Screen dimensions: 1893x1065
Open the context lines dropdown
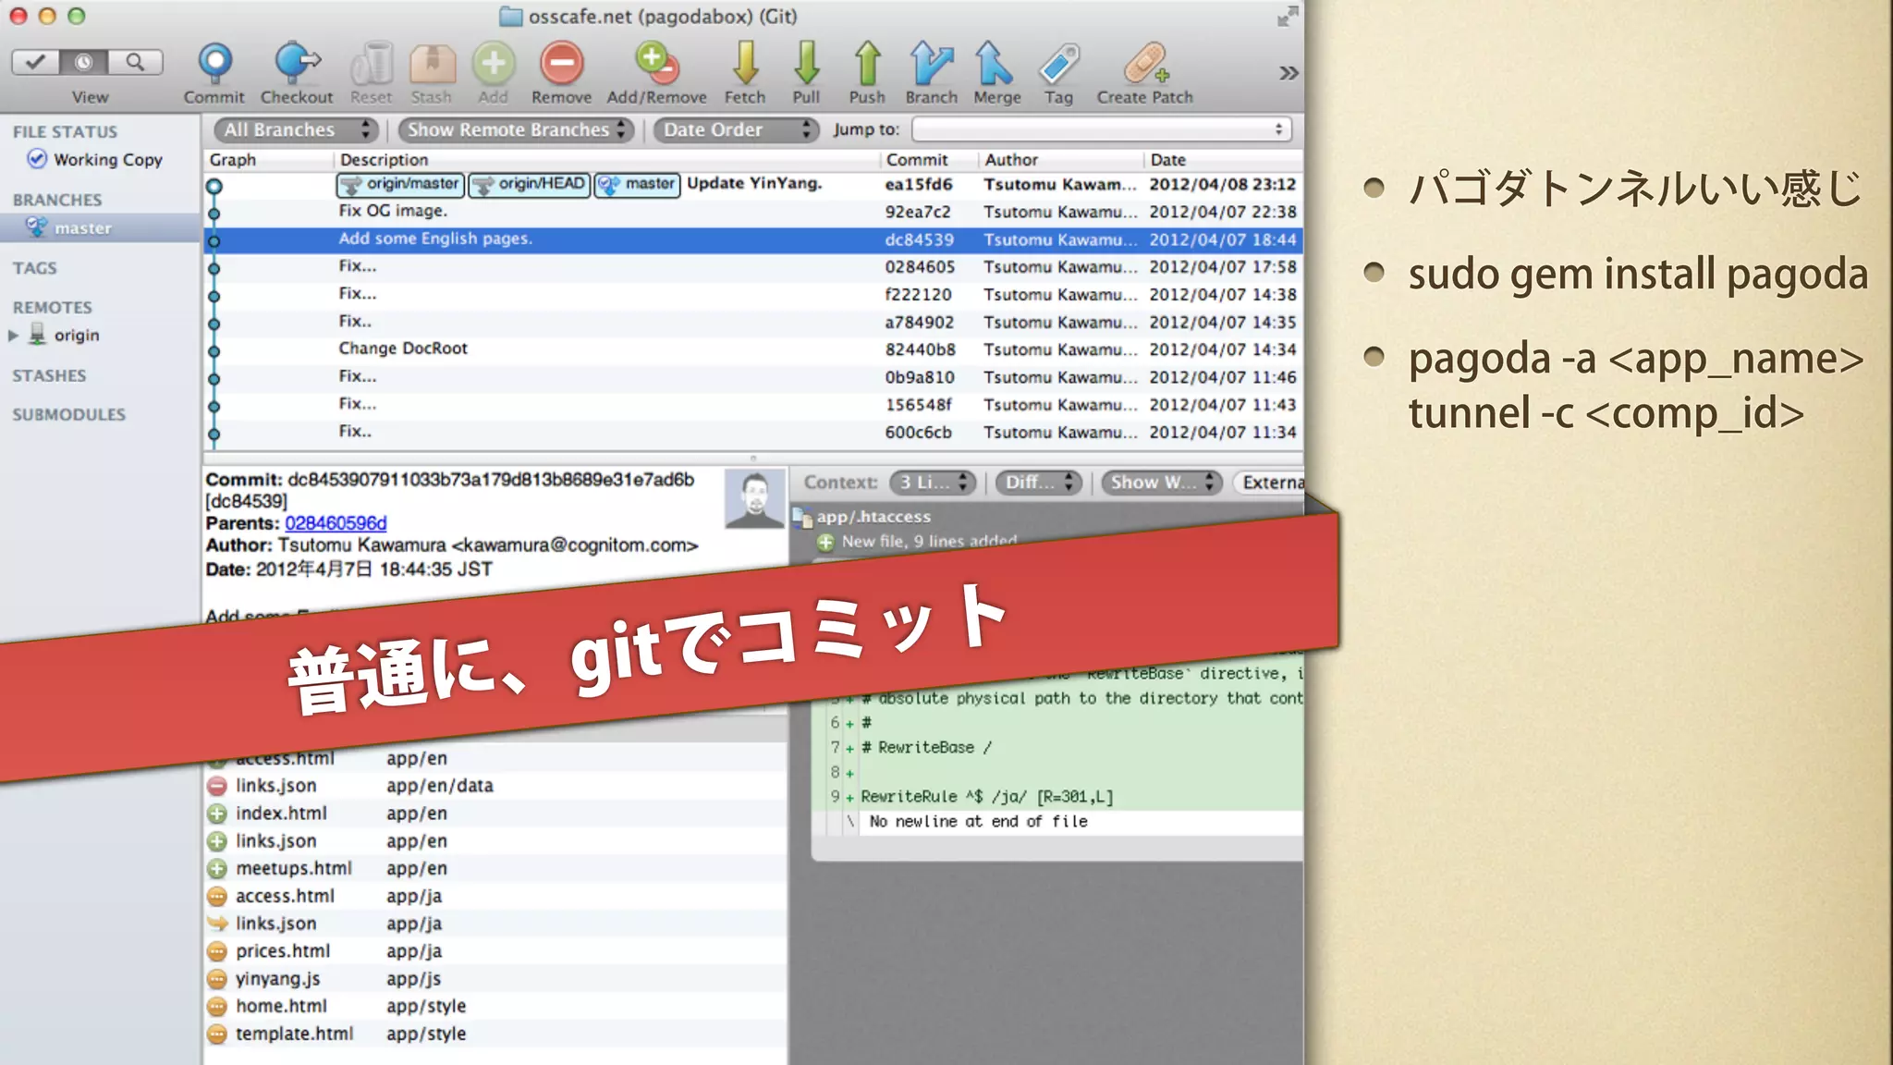933,483
